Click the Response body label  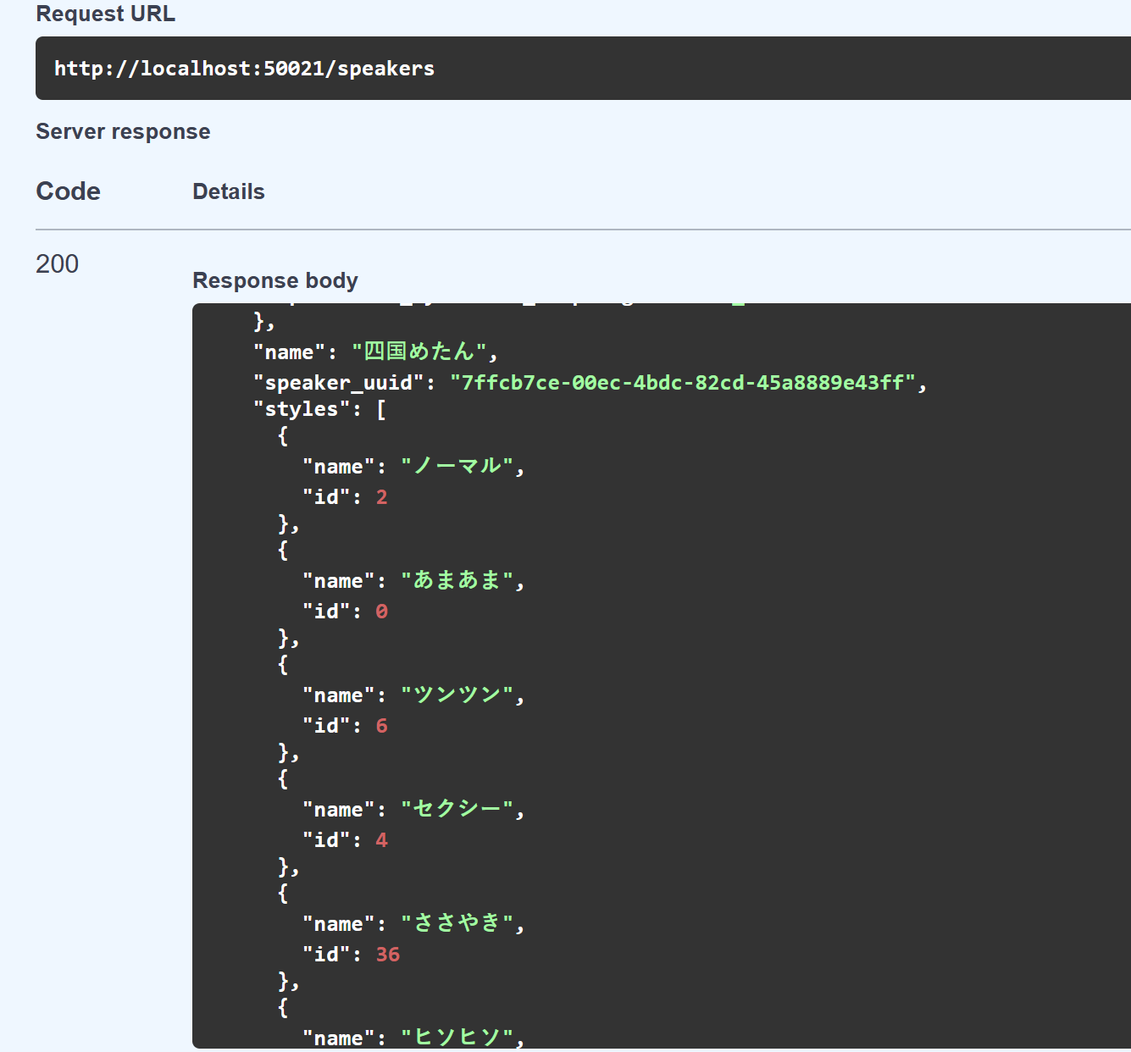click(x=274, y=280)
